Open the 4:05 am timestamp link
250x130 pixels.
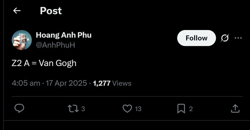pos(26,83)
